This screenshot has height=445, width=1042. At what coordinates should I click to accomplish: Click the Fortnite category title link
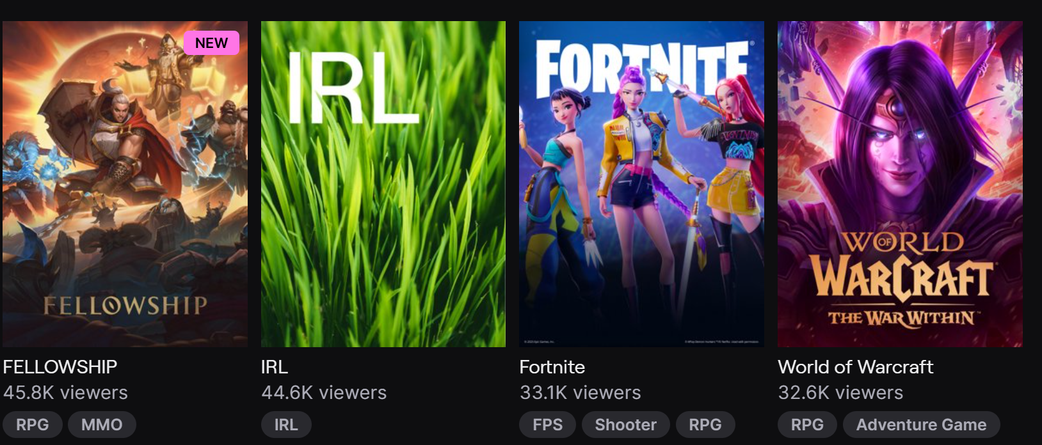tap(552, 367)
